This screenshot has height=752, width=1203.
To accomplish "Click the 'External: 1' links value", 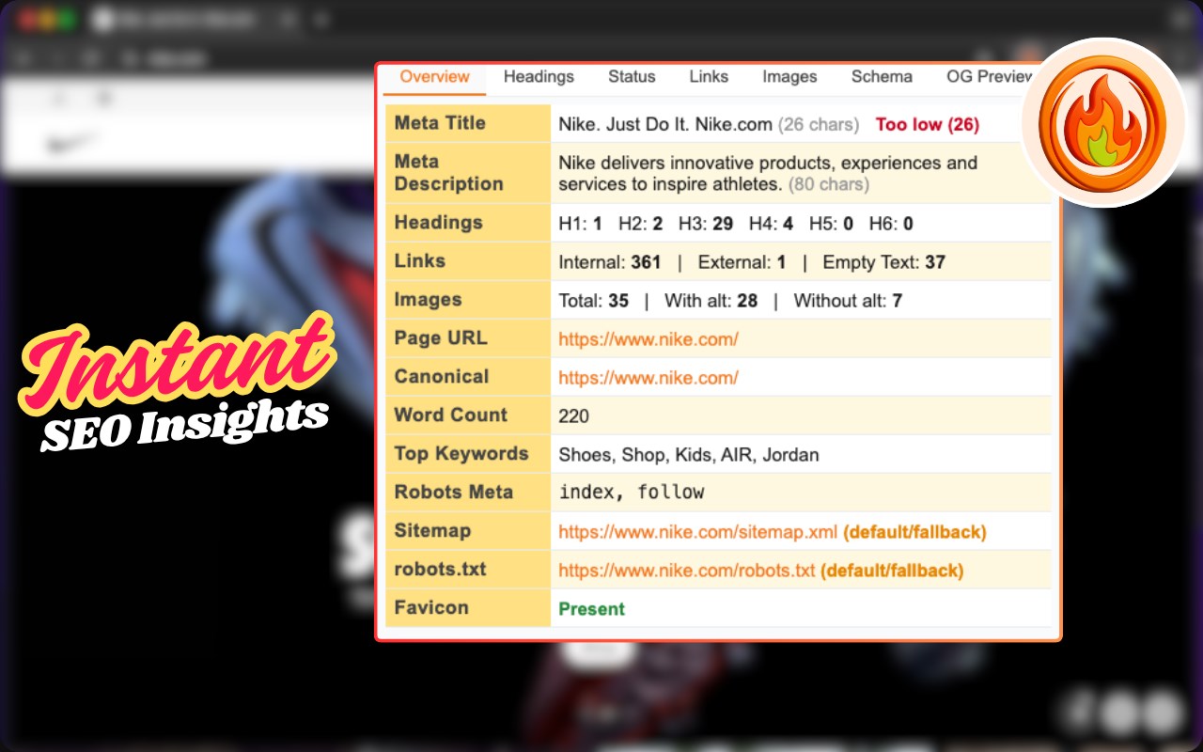I will [742, 262].
